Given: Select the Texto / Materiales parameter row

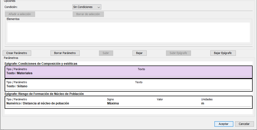Looking at the screenshot, I should 129,72.
